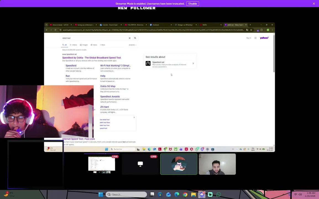Go back in the shared browser
The image size is (319, 199).
(x=47, y=30)
